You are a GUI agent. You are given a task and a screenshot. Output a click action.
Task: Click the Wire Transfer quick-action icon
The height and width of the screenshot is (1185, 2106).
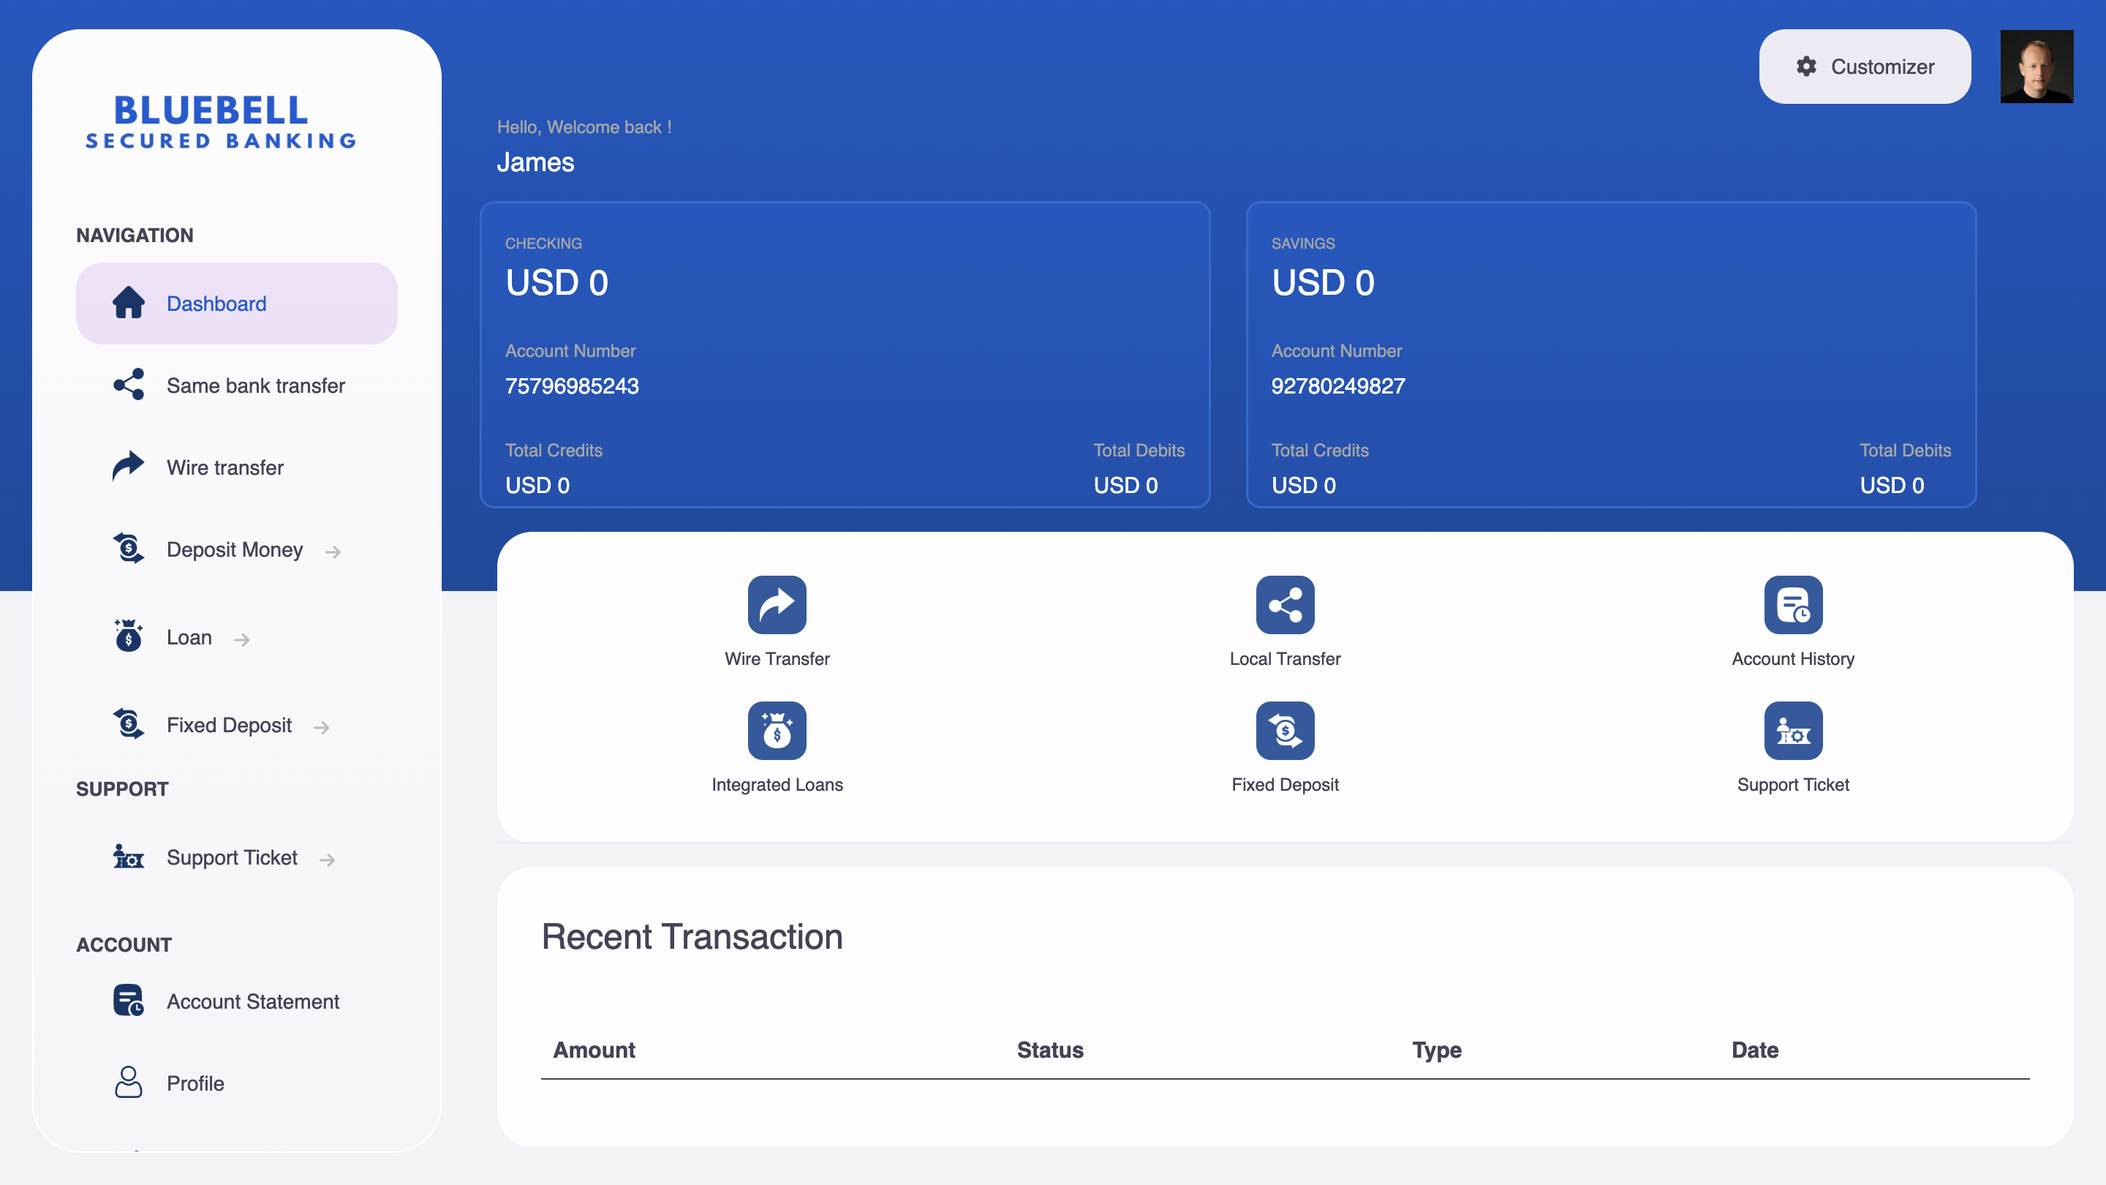point(777,604)
